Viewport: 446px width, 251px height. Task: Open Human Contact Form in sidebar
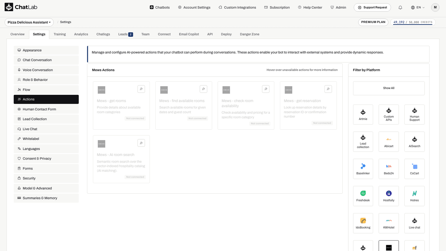46,109
